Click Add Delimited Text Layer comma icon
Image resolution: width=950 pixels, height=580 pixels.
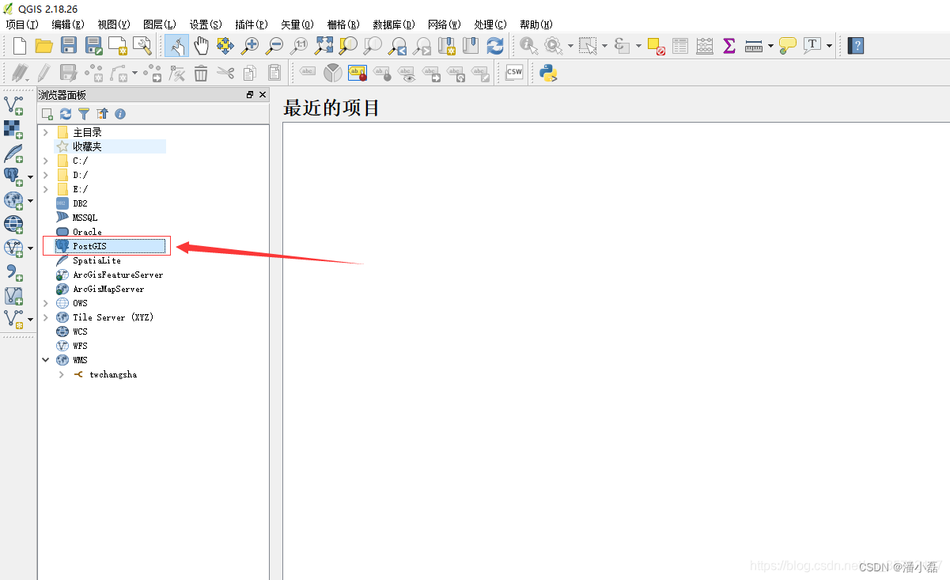click(x=13, y=271)
